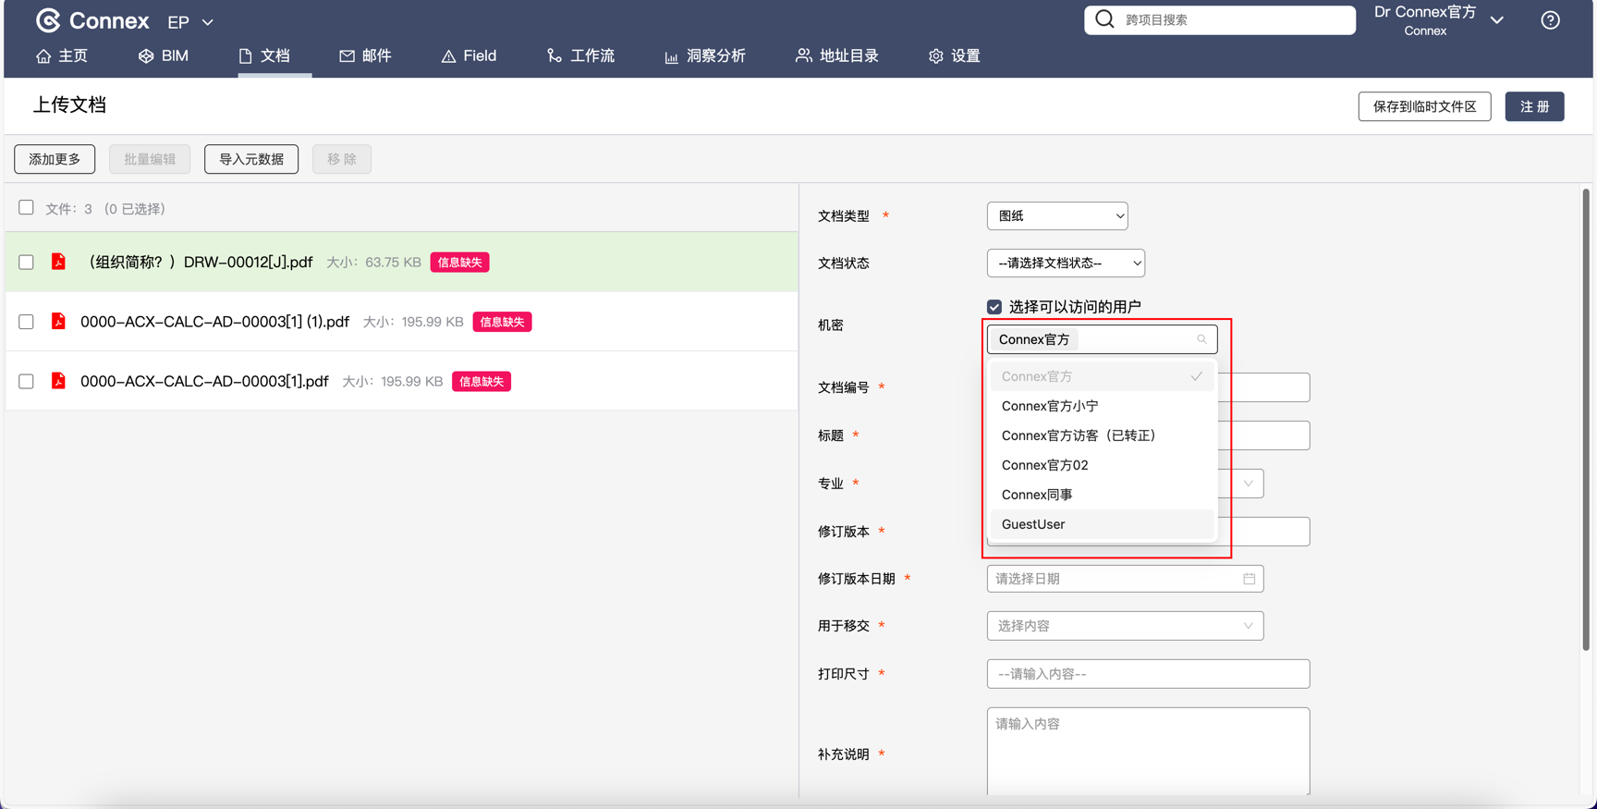1597x809 pixels.
Task: Click the calendar icon in revision date field
Action: [1249, 579]
